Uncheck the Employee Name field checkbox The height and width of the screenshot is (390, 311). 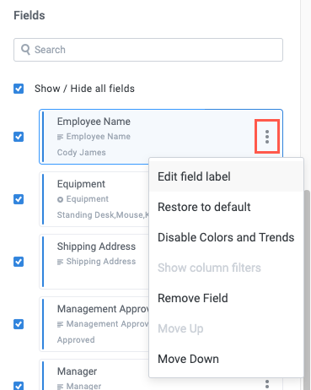click(19, 137)
